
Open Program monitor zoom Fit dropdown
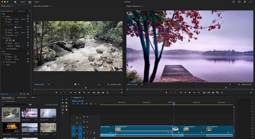tap(145, 84)
